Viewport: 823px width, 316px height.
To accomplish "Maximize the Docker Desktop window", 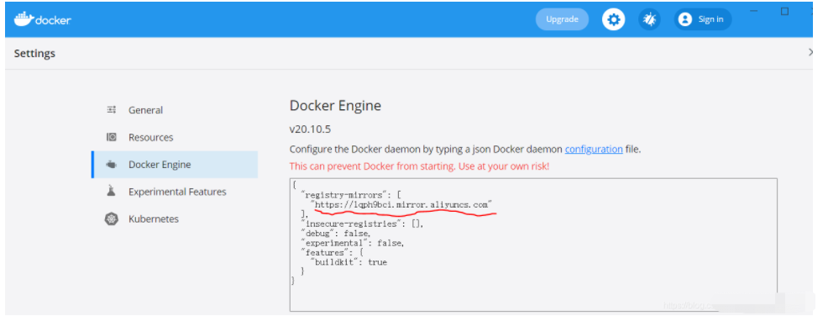I will pyautogui.click(x=784, y=12).
